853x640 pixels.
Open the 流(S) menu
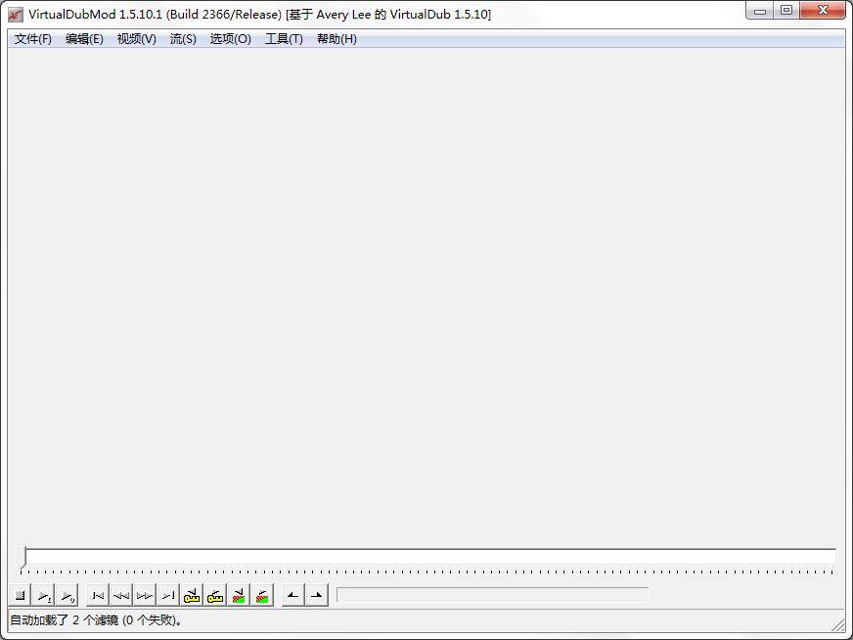(x=182, y=39)
